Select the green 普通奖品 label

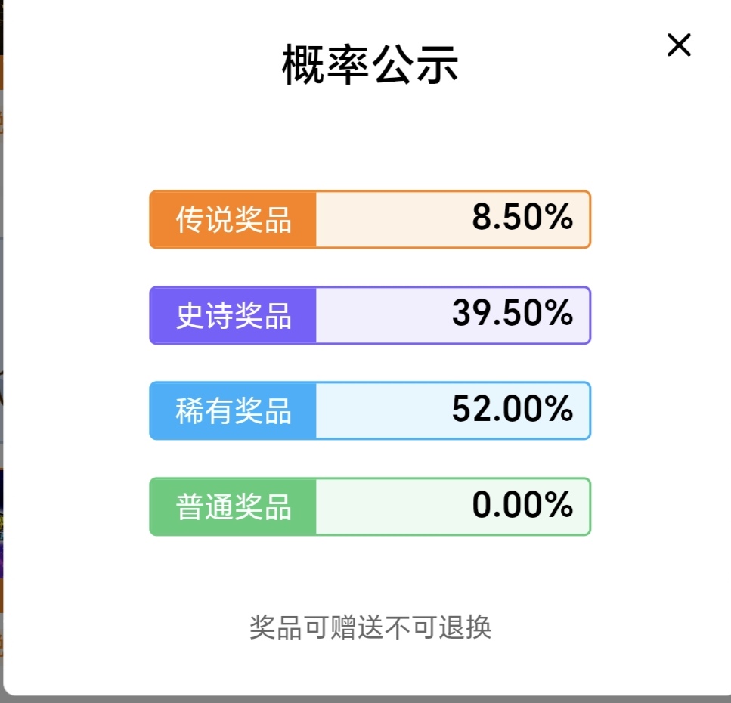234,506
